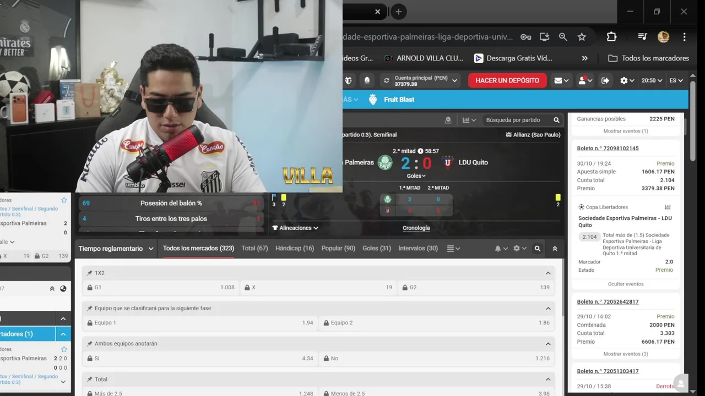Pin the Ambos equipos anotarán market

[x=89, y=344]
